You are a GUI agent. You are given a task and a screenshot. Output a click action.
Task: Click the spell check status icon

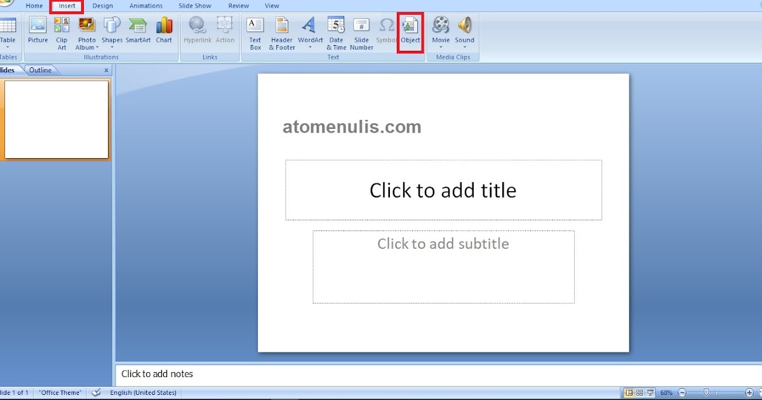(96, 392)
